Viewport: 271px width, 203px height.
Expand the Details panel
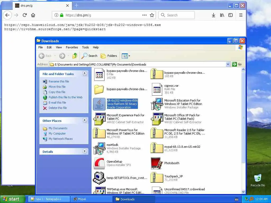(84, 151)
